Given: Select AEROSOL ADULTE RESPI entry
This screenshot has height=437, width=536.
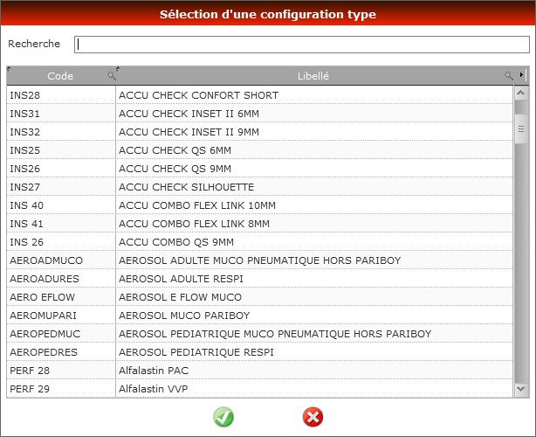Looking at the screenshot, I should point(260,279).
